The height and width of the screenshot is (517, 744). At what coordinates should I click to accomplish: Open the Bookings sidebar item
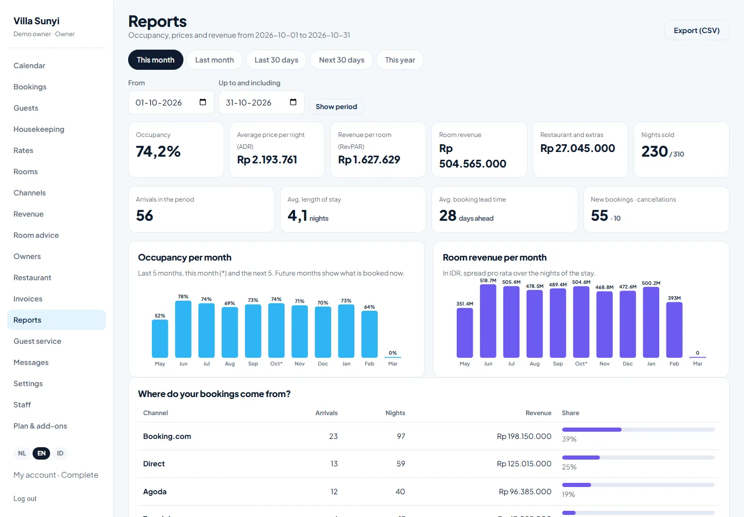[57, 87]
